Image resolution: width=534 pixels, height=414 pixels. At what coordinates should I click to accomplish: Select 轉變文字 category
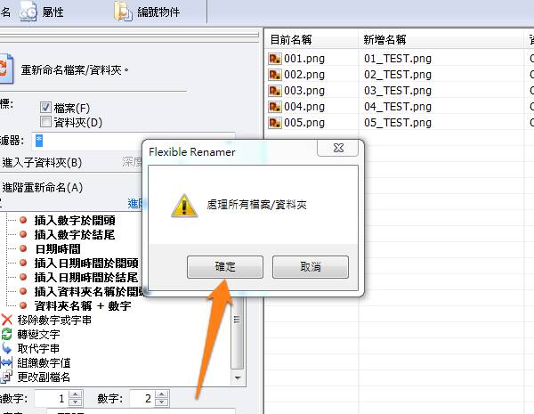[38, 335]
